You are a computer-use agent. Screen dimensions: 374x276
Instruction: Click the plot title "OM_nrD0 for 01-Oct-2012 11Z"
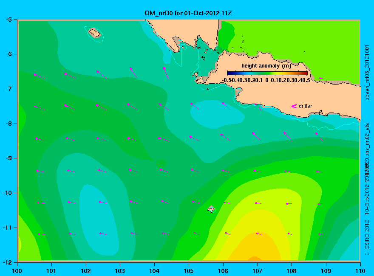(x=188, y=13)
